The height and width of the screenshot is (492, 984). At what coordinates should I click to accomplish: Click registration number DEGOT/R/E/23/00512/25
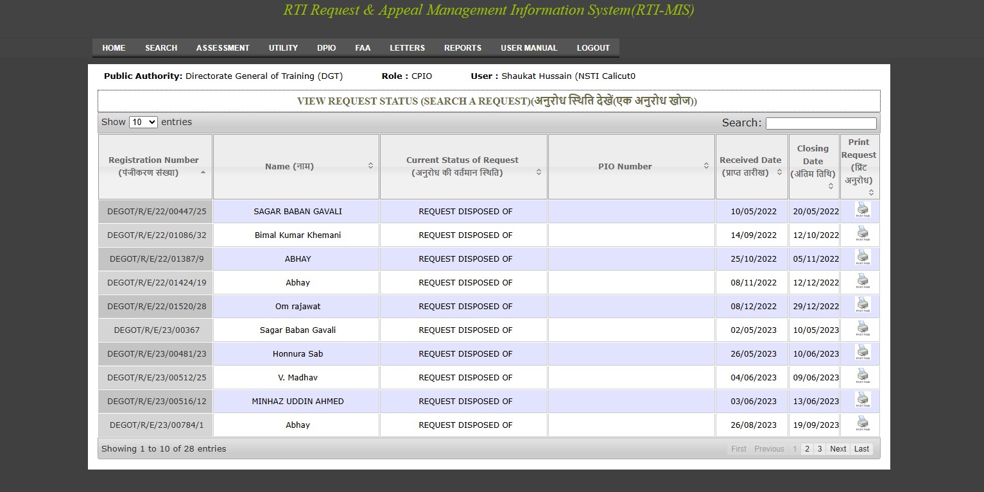pyautogui.click(x=157, y=377)
